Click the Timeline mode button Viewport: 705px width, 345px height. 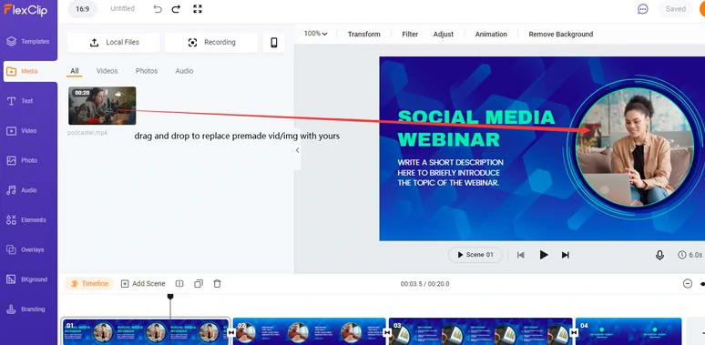89,283
